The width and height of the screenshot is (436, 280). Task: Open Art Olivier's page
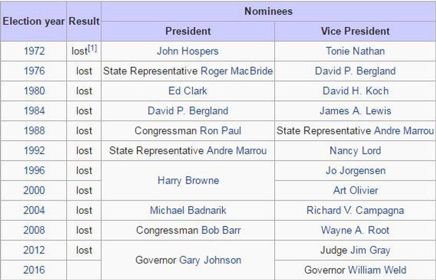click(x=355, y=191)
